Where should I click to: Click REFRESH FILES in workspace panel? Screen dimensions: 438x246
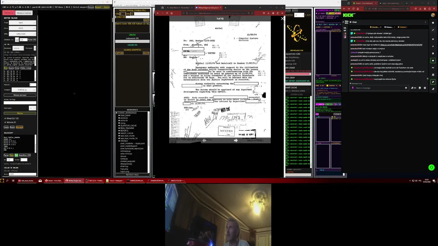click(x=132, y=175)
